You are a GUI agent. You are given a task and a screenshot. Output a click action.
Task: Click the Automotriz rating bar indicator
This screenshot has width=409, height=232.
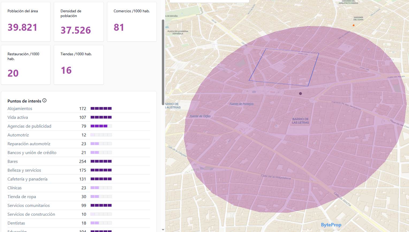[x=101, y=135]
